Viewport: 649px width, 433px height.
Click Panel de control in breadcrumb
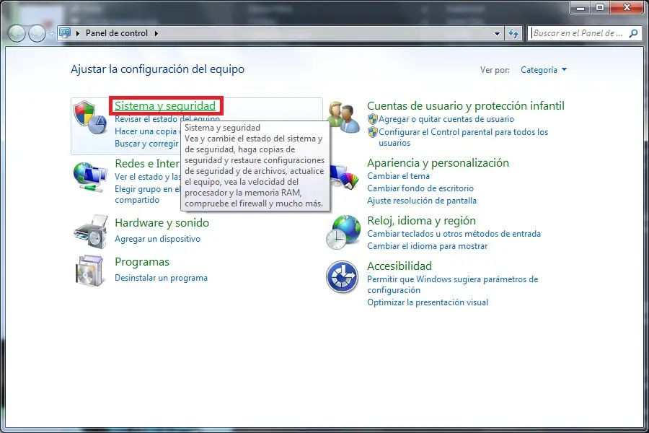pyautogui.click(x=117, y=33)
